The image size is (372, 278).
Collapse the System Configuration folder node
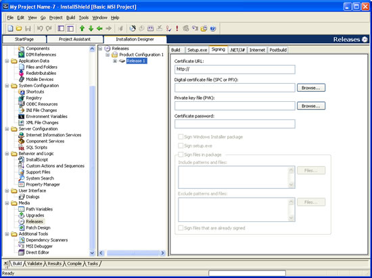pos(7,86)
